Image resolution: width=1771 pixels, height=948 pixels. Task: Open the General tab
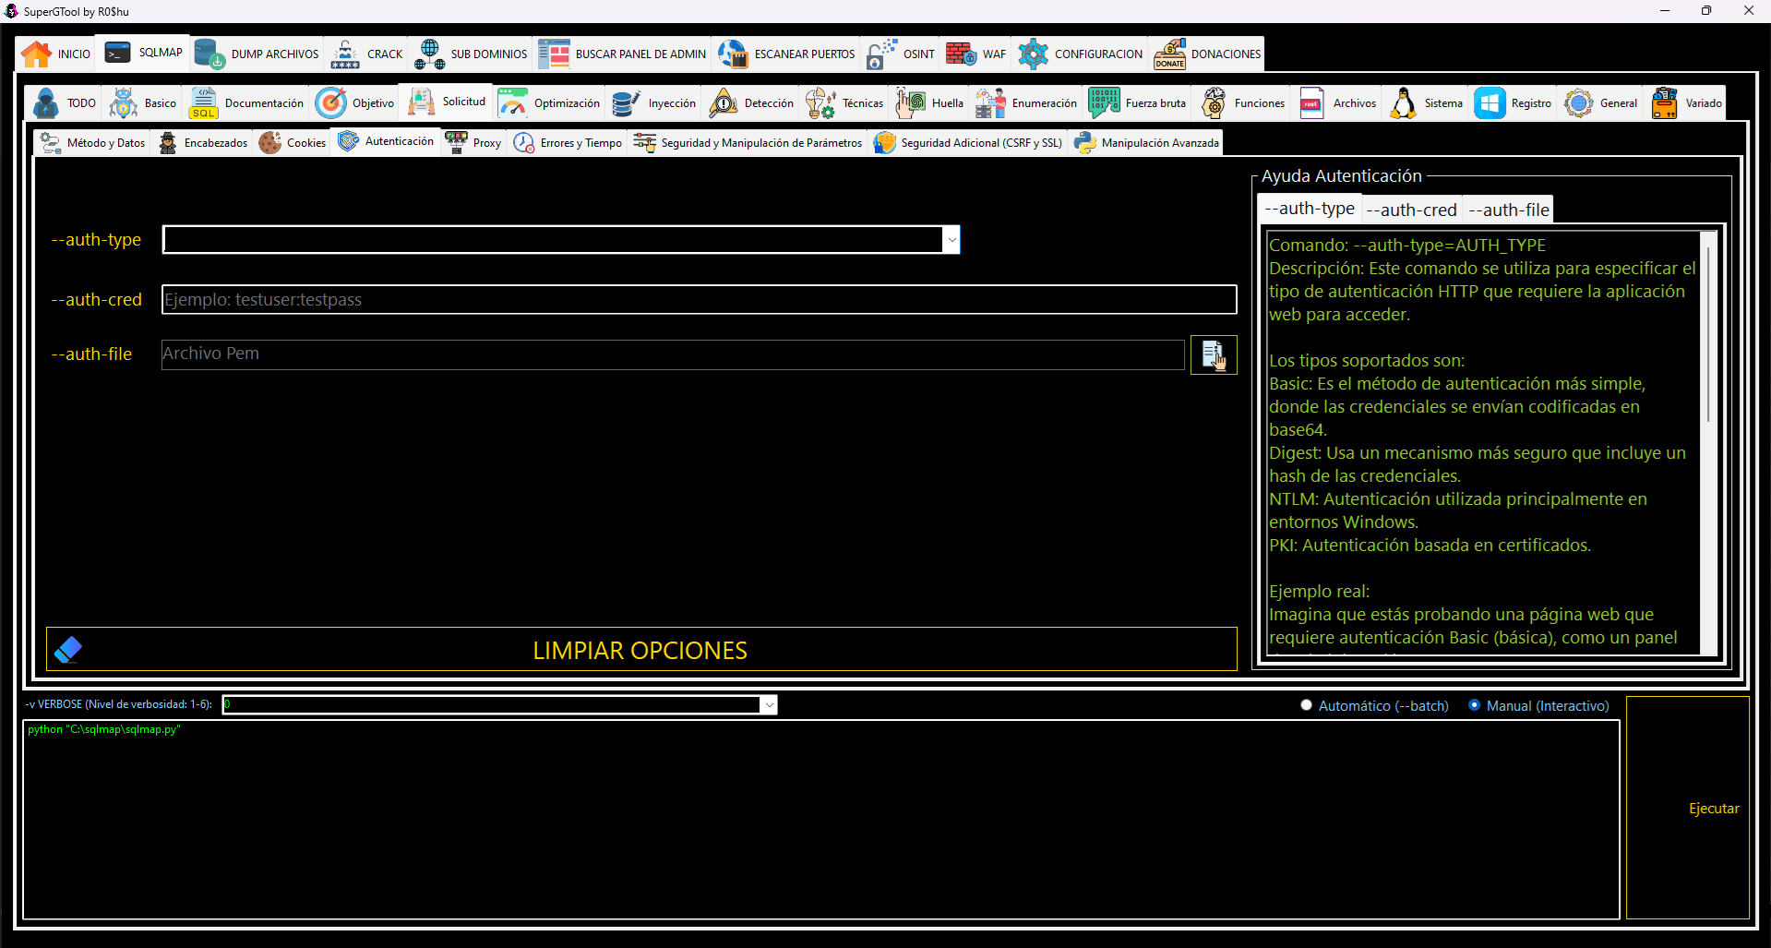coord(1601,103)
